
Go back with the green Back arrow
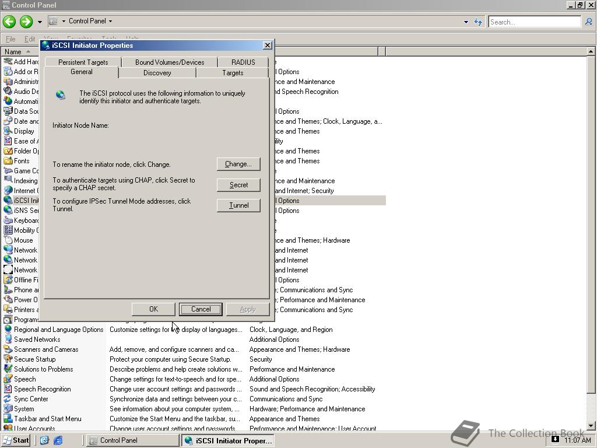pyautogui.click(x=9, y=22)
